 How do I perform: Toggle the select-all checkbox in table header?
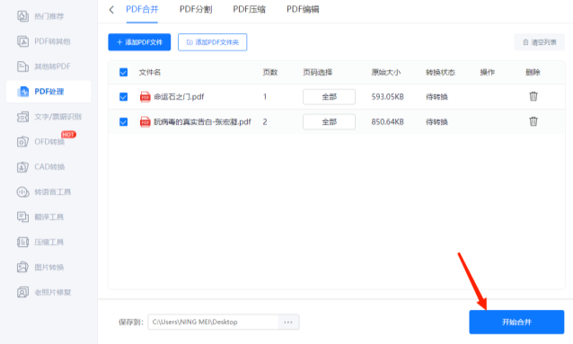click(124, 72)
